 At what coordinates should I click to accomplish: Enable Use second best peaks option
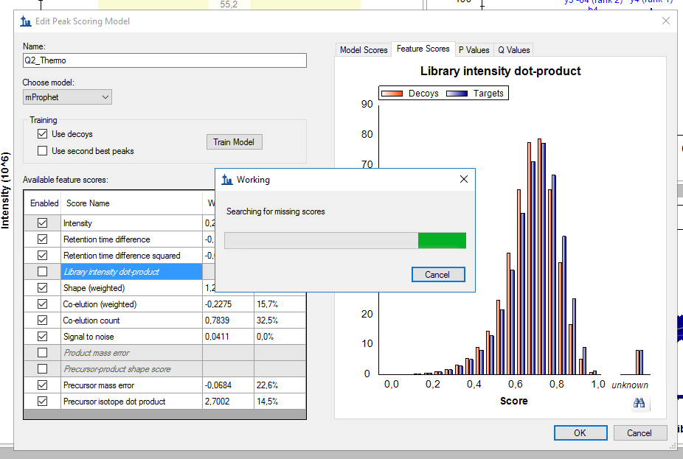(43, 151)
